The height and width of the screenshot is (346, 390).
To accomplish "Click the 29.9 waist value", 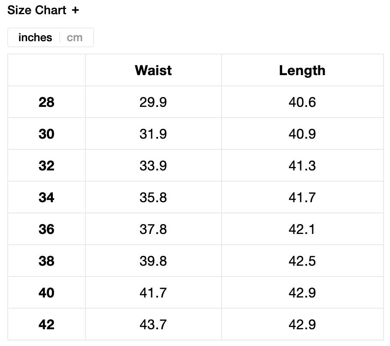I will point(153,102).
